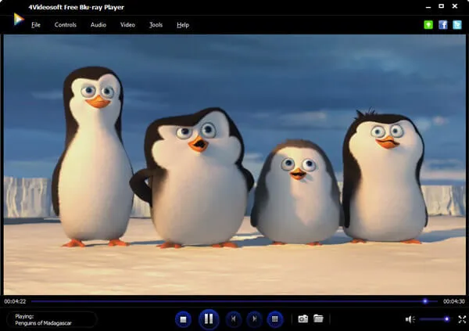The height and width of the screenshot is (331, 469).
Task: Click the Penguins of Madagascar title
Action: point(43,323)
